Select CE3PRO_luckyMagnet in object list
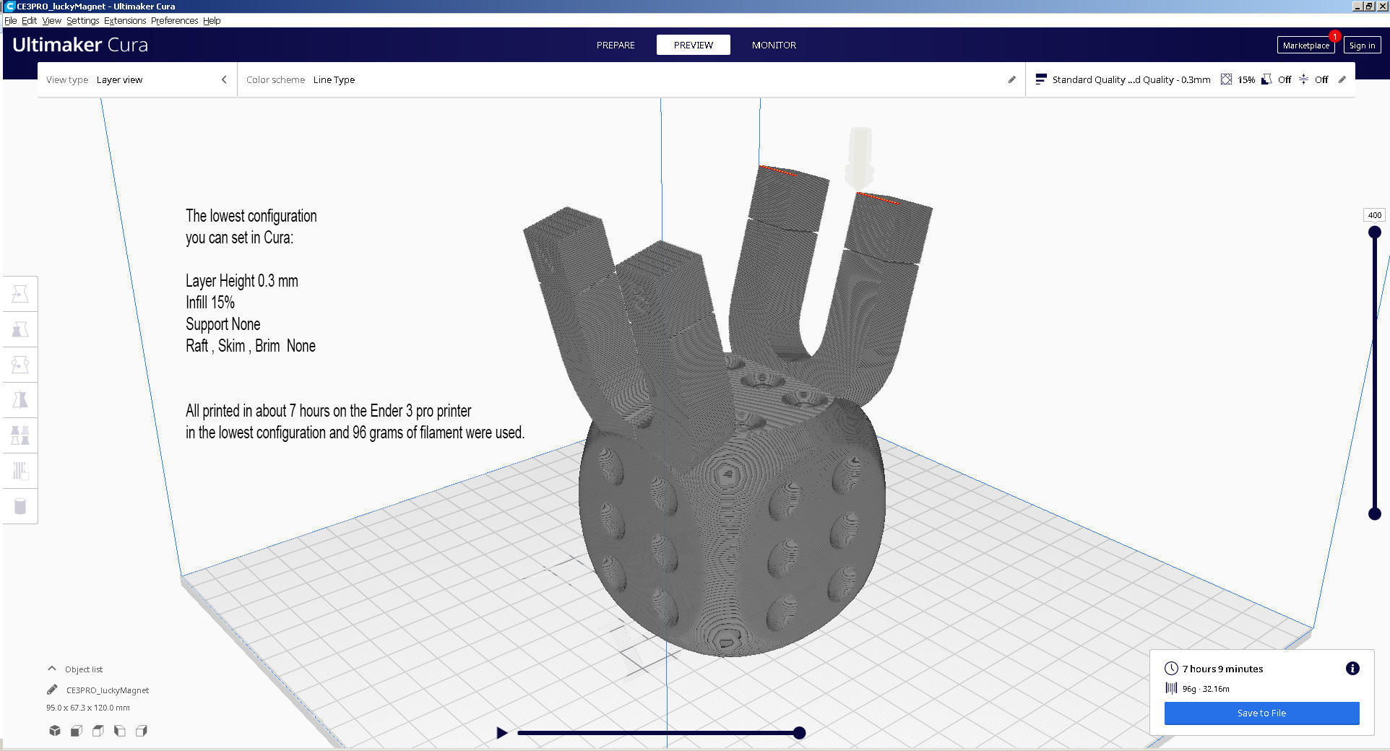 click(107, 690)
